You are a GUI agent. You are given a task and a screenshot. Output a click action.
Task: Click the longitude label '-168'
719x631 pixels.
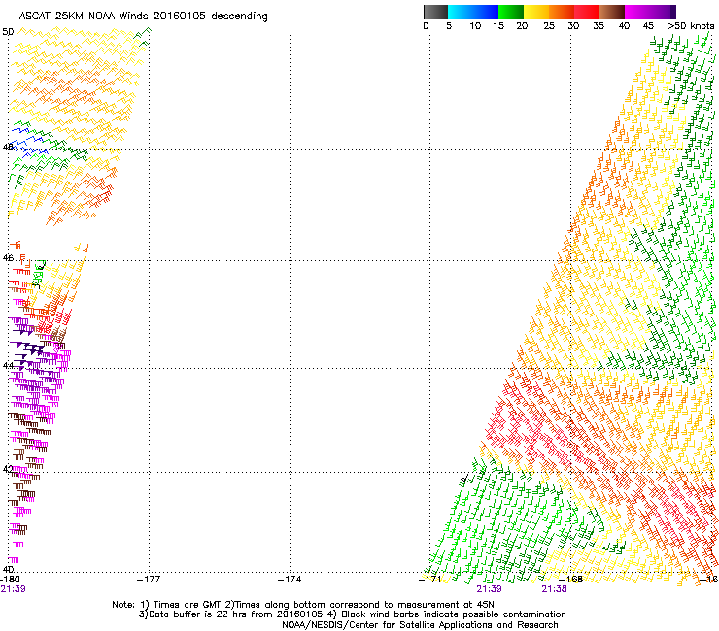click(571, 580)
